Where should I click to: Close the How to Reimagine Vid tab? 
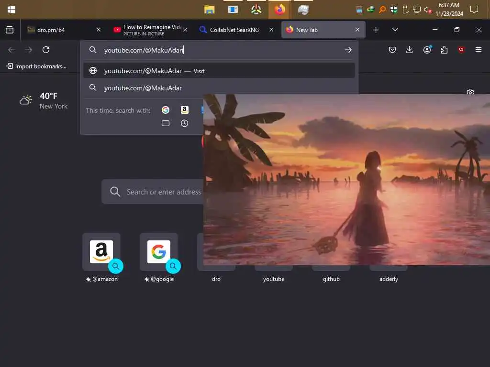(185, 30)
